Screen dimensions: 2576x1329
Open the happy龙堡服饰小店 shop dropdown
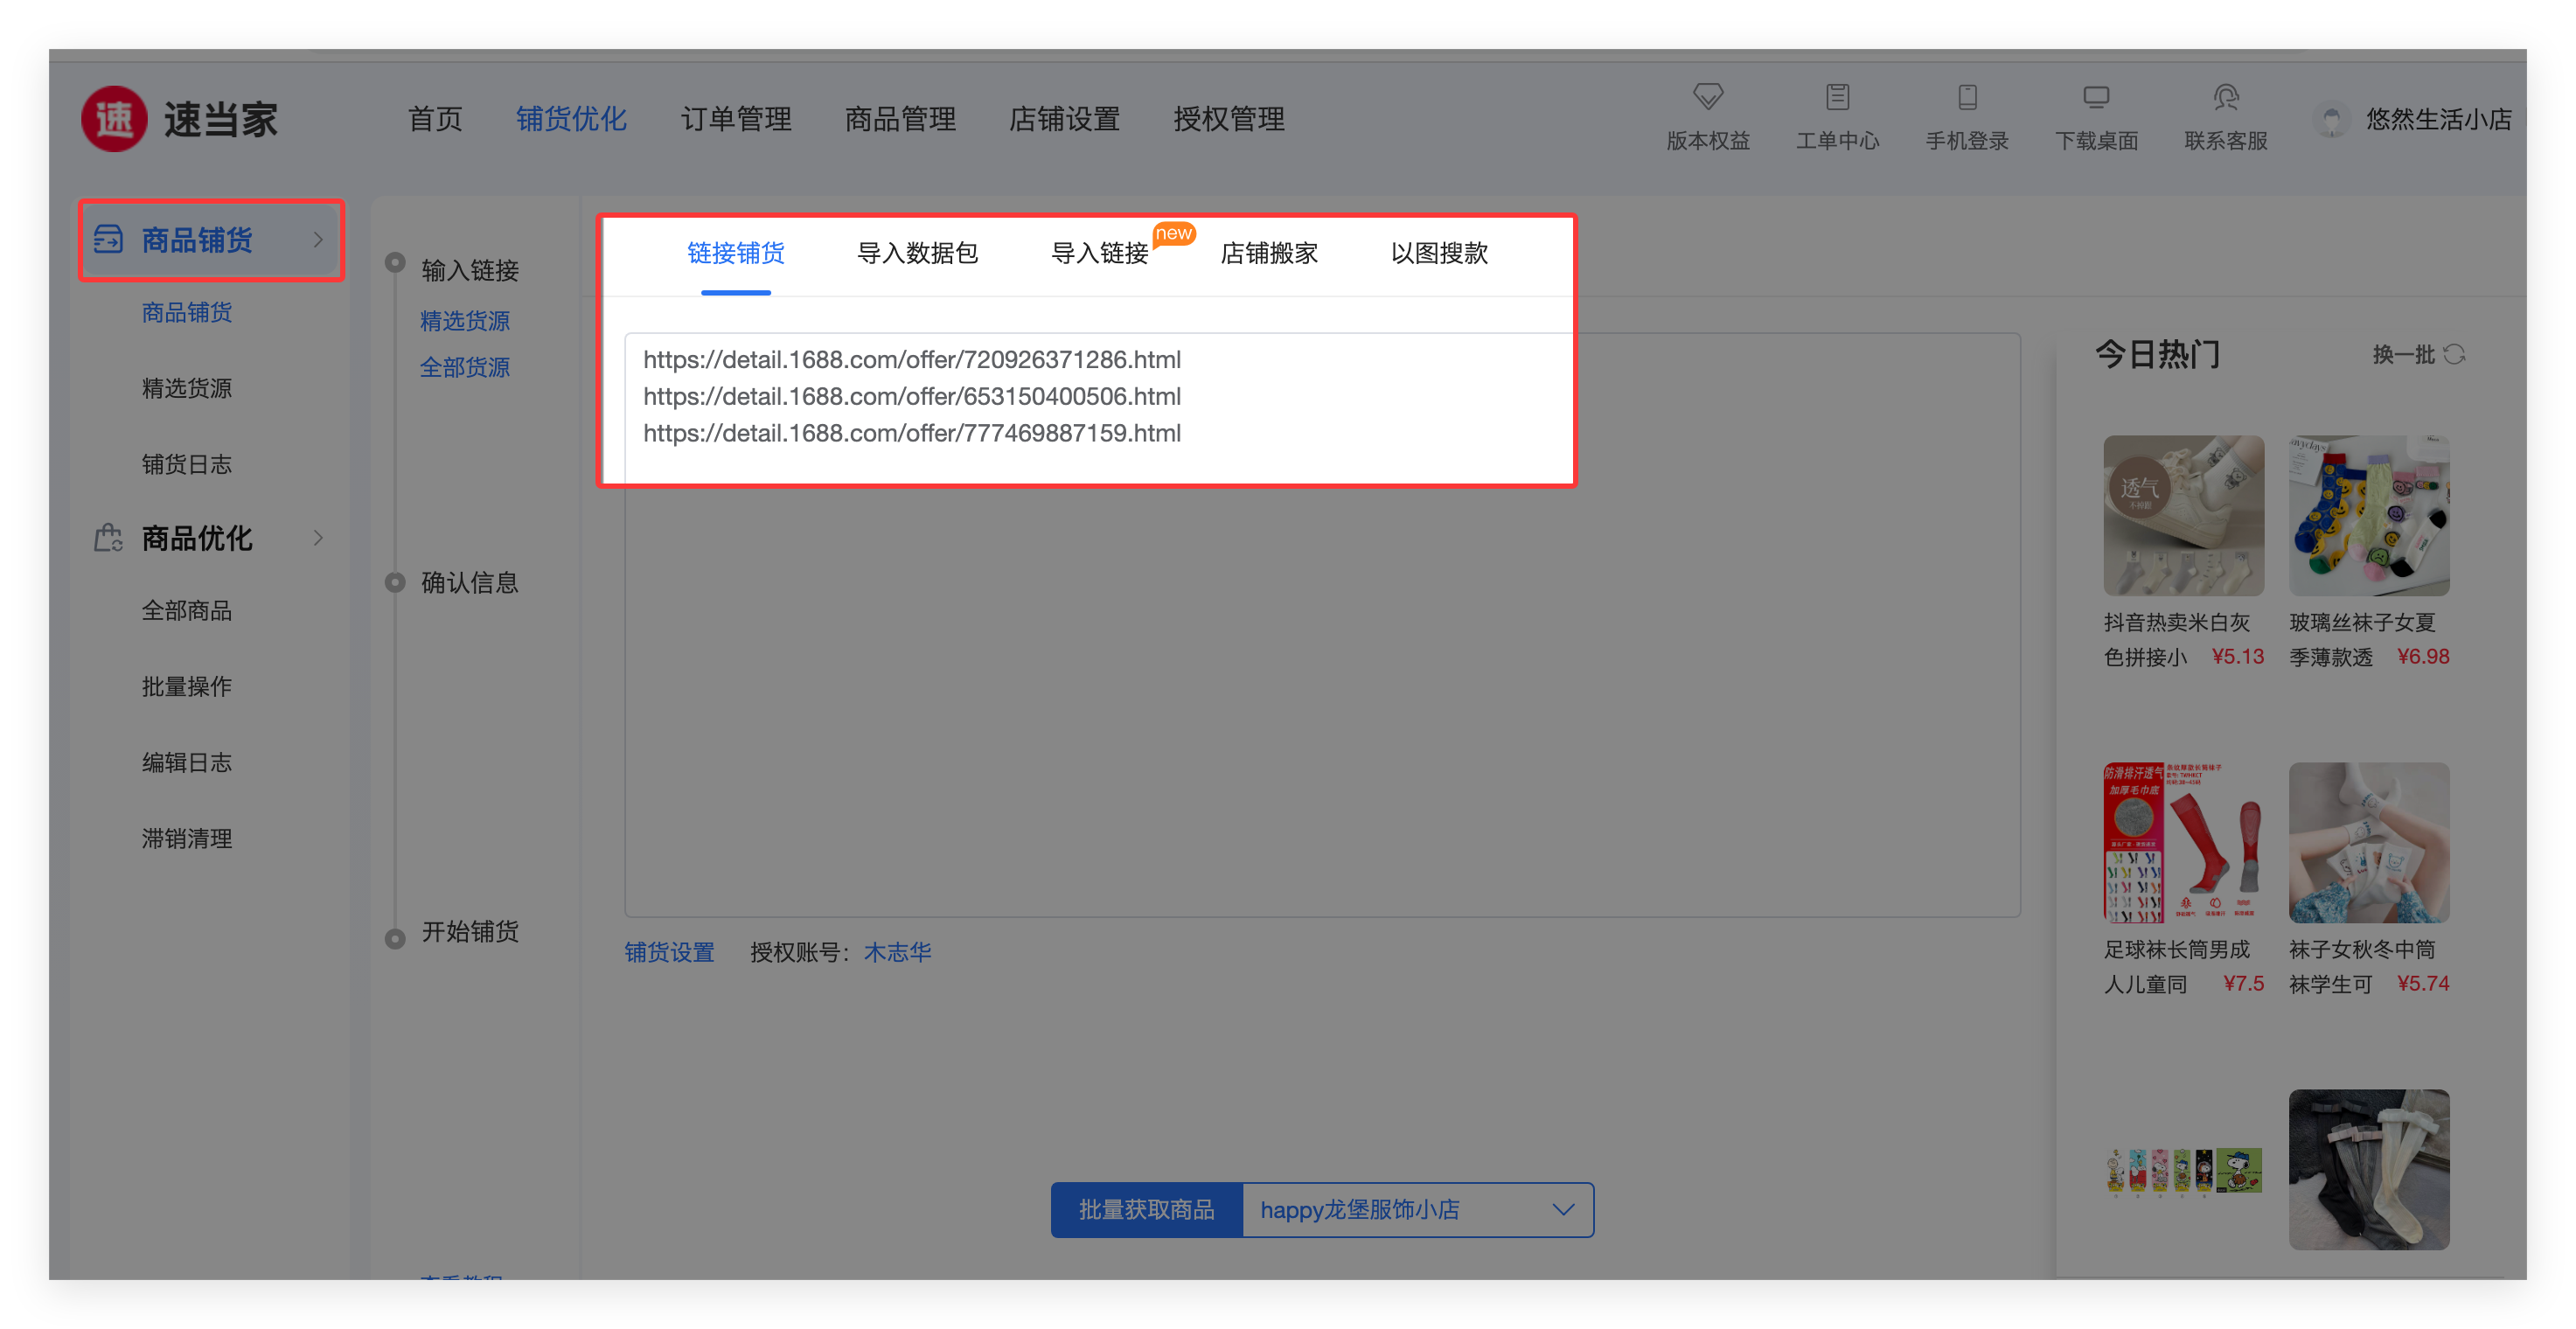[1417, 1210]
